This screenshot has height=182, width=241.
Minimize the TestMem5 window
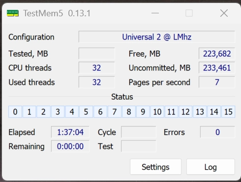click(x=155, y=13)
